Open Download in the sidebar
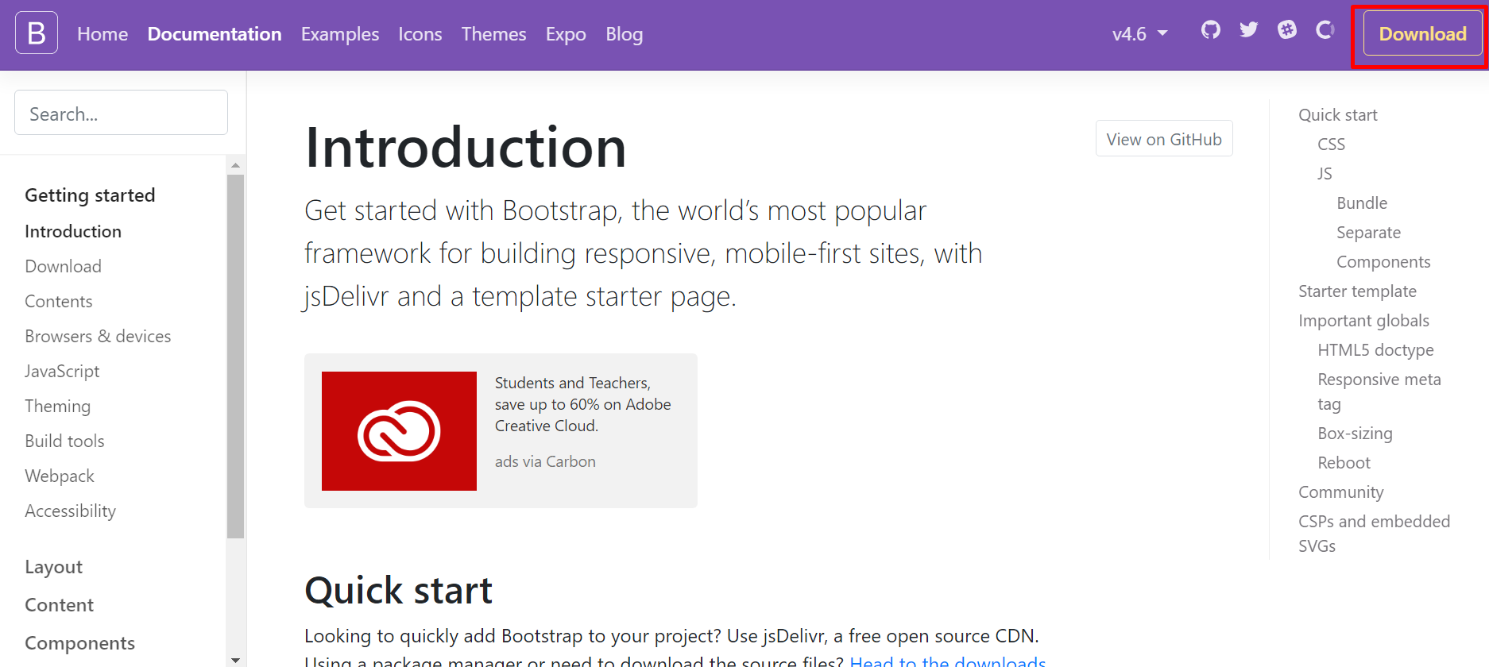The height and width of the screenshot is (667, 1489). (63, 266)
